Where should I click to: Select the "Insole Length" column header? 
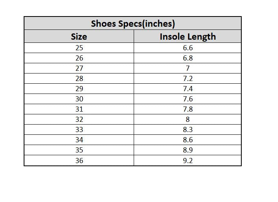[x=188, y=37]
